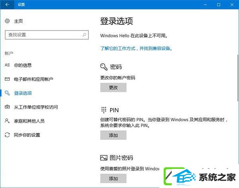Click the vertical scrollbar on the right
The image size is (239, 188).
click(238, 78)
